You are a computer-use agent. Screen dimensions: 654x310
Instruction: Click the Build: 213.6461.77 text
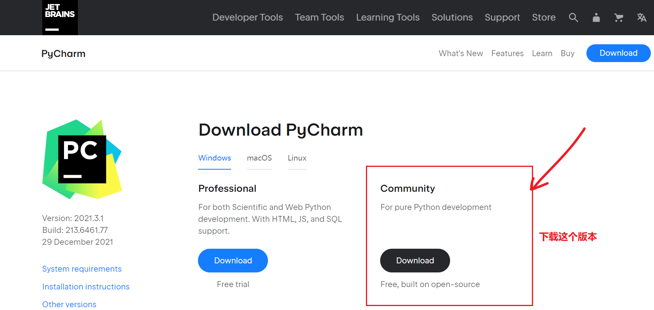[x=75, y=230]
